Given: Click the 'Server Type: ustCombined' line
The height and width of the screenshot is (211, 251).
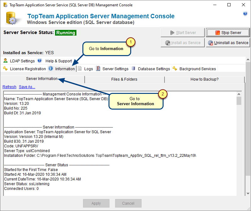Looking at the screenshot, I should point(27,151).
